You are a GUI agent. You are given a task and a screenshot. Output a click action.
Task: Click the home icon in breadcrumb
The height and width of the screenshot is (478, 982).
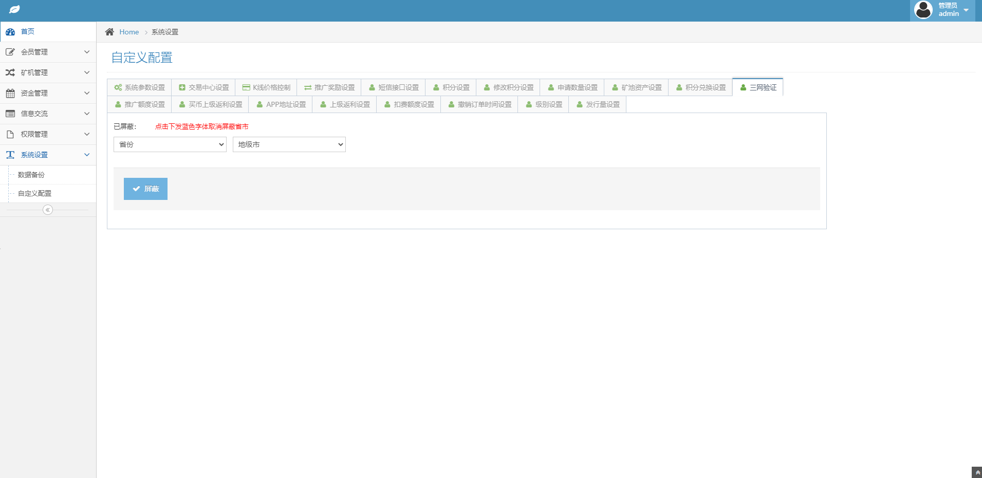click(109, 32)
